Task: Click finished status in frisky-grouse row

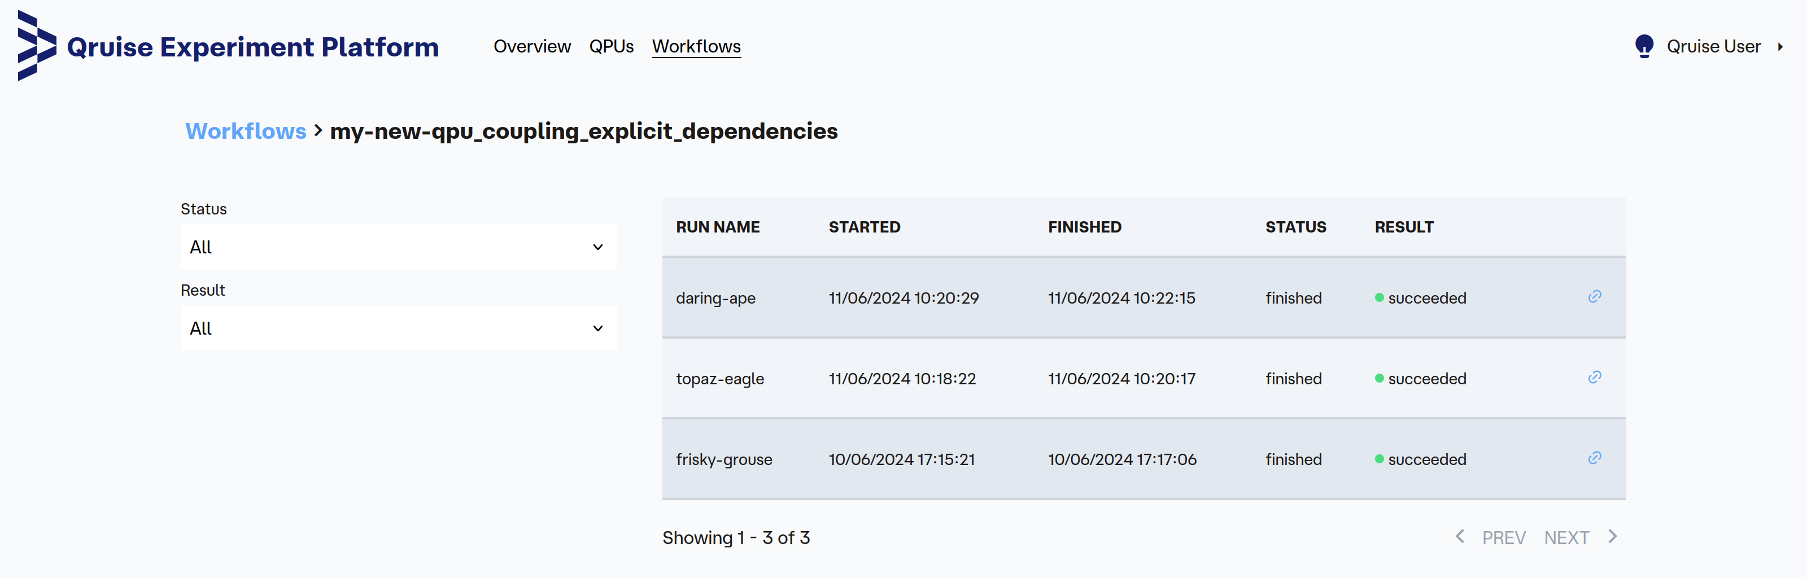Action: (x=1294, y=459)
